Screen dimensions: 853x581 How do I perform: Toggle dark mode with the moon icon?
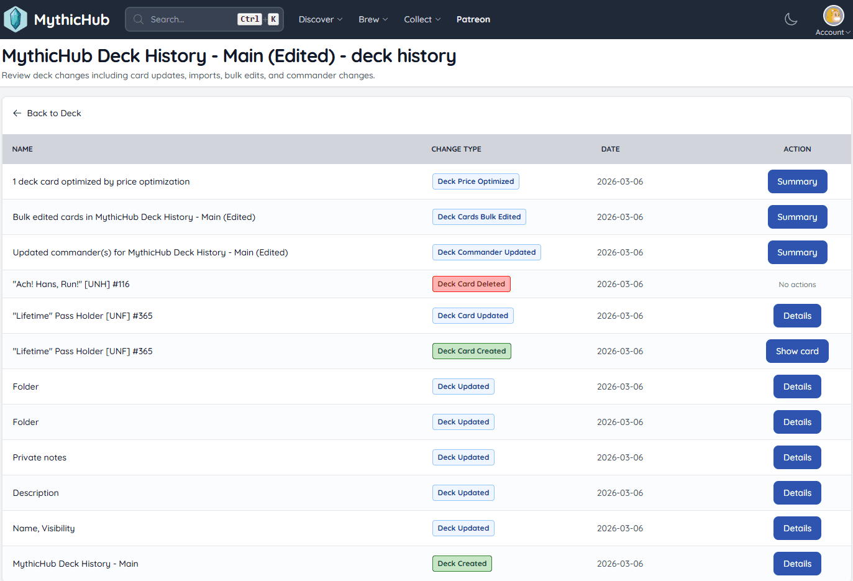coord(790,19)
